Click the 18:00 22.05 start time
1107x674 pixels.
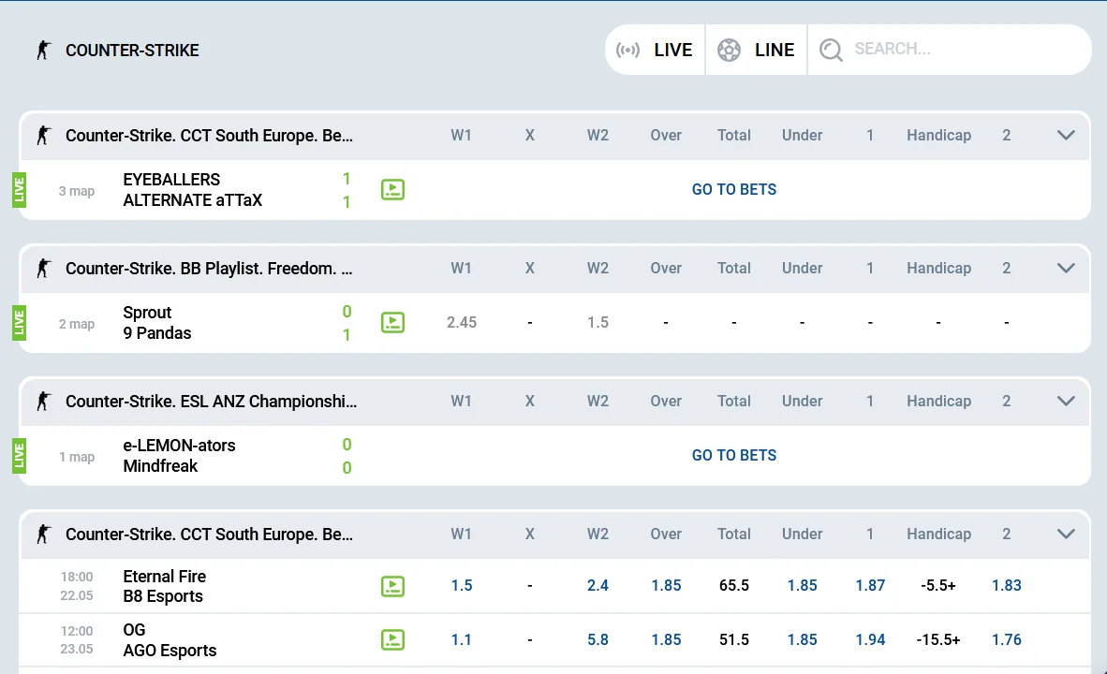point(76,586)
